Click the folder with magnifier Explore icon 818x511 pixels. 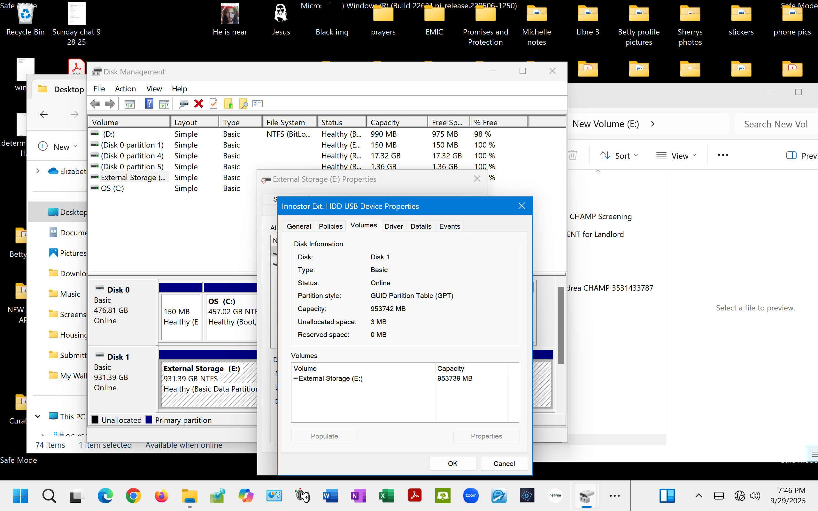[243, 103]
